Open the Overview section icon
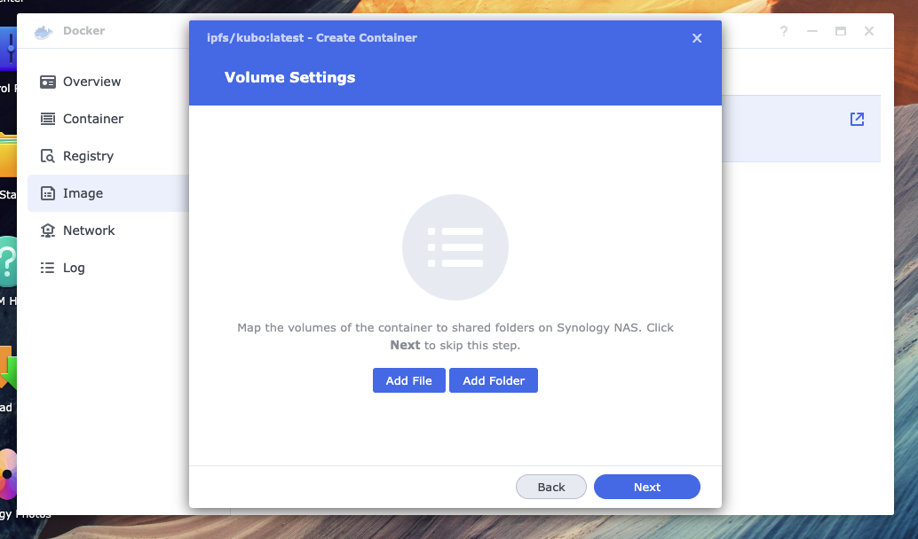The width and height of the screenshot is (918, 539). (47, 82)
